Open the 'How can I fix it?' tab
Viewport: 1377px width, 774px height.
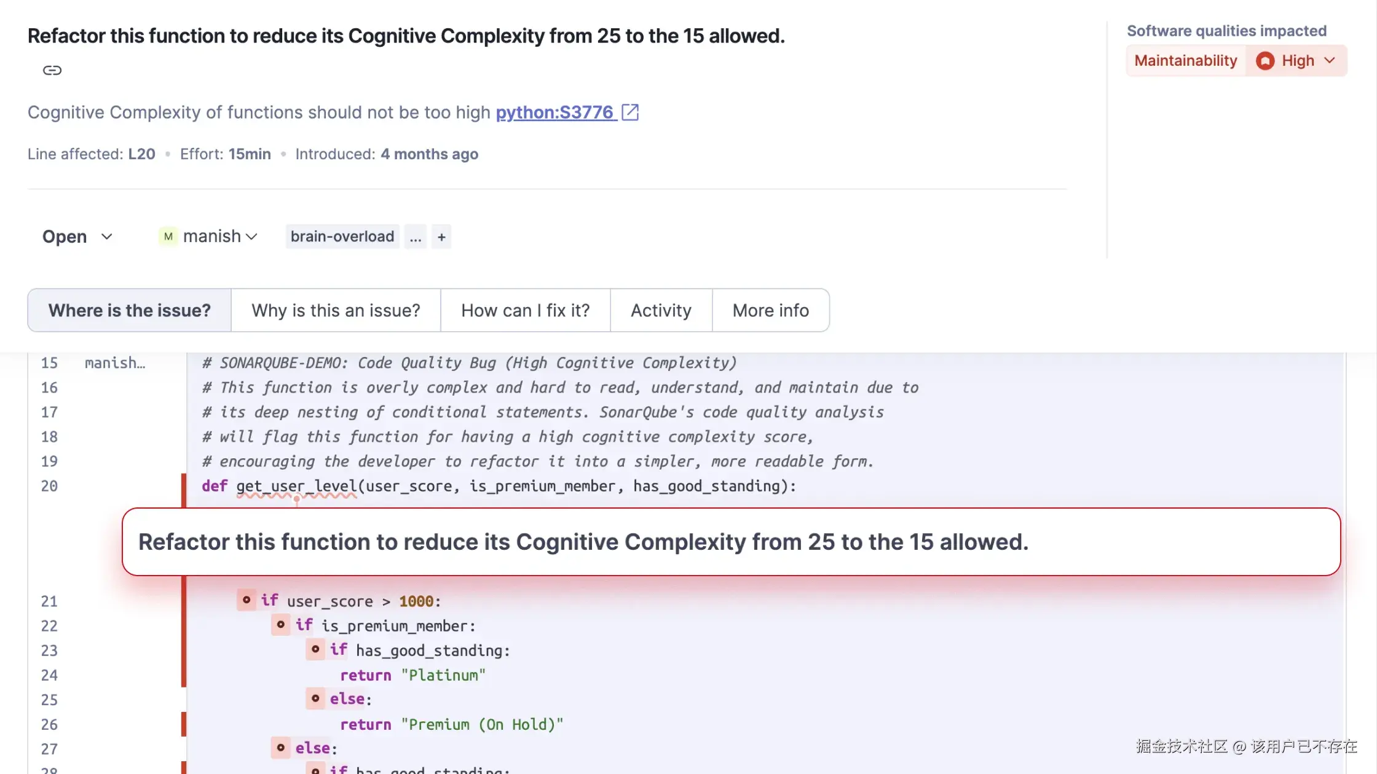[x=525, y=310]
